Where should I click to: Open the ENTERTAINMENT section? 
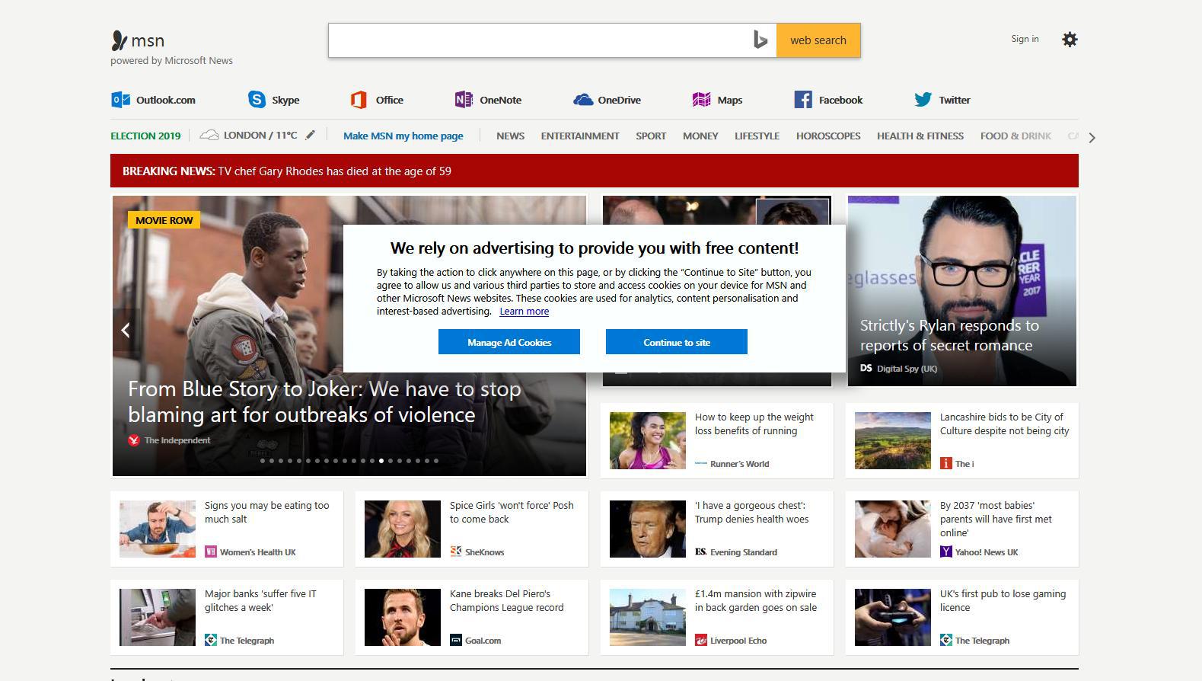pos(579,136)
